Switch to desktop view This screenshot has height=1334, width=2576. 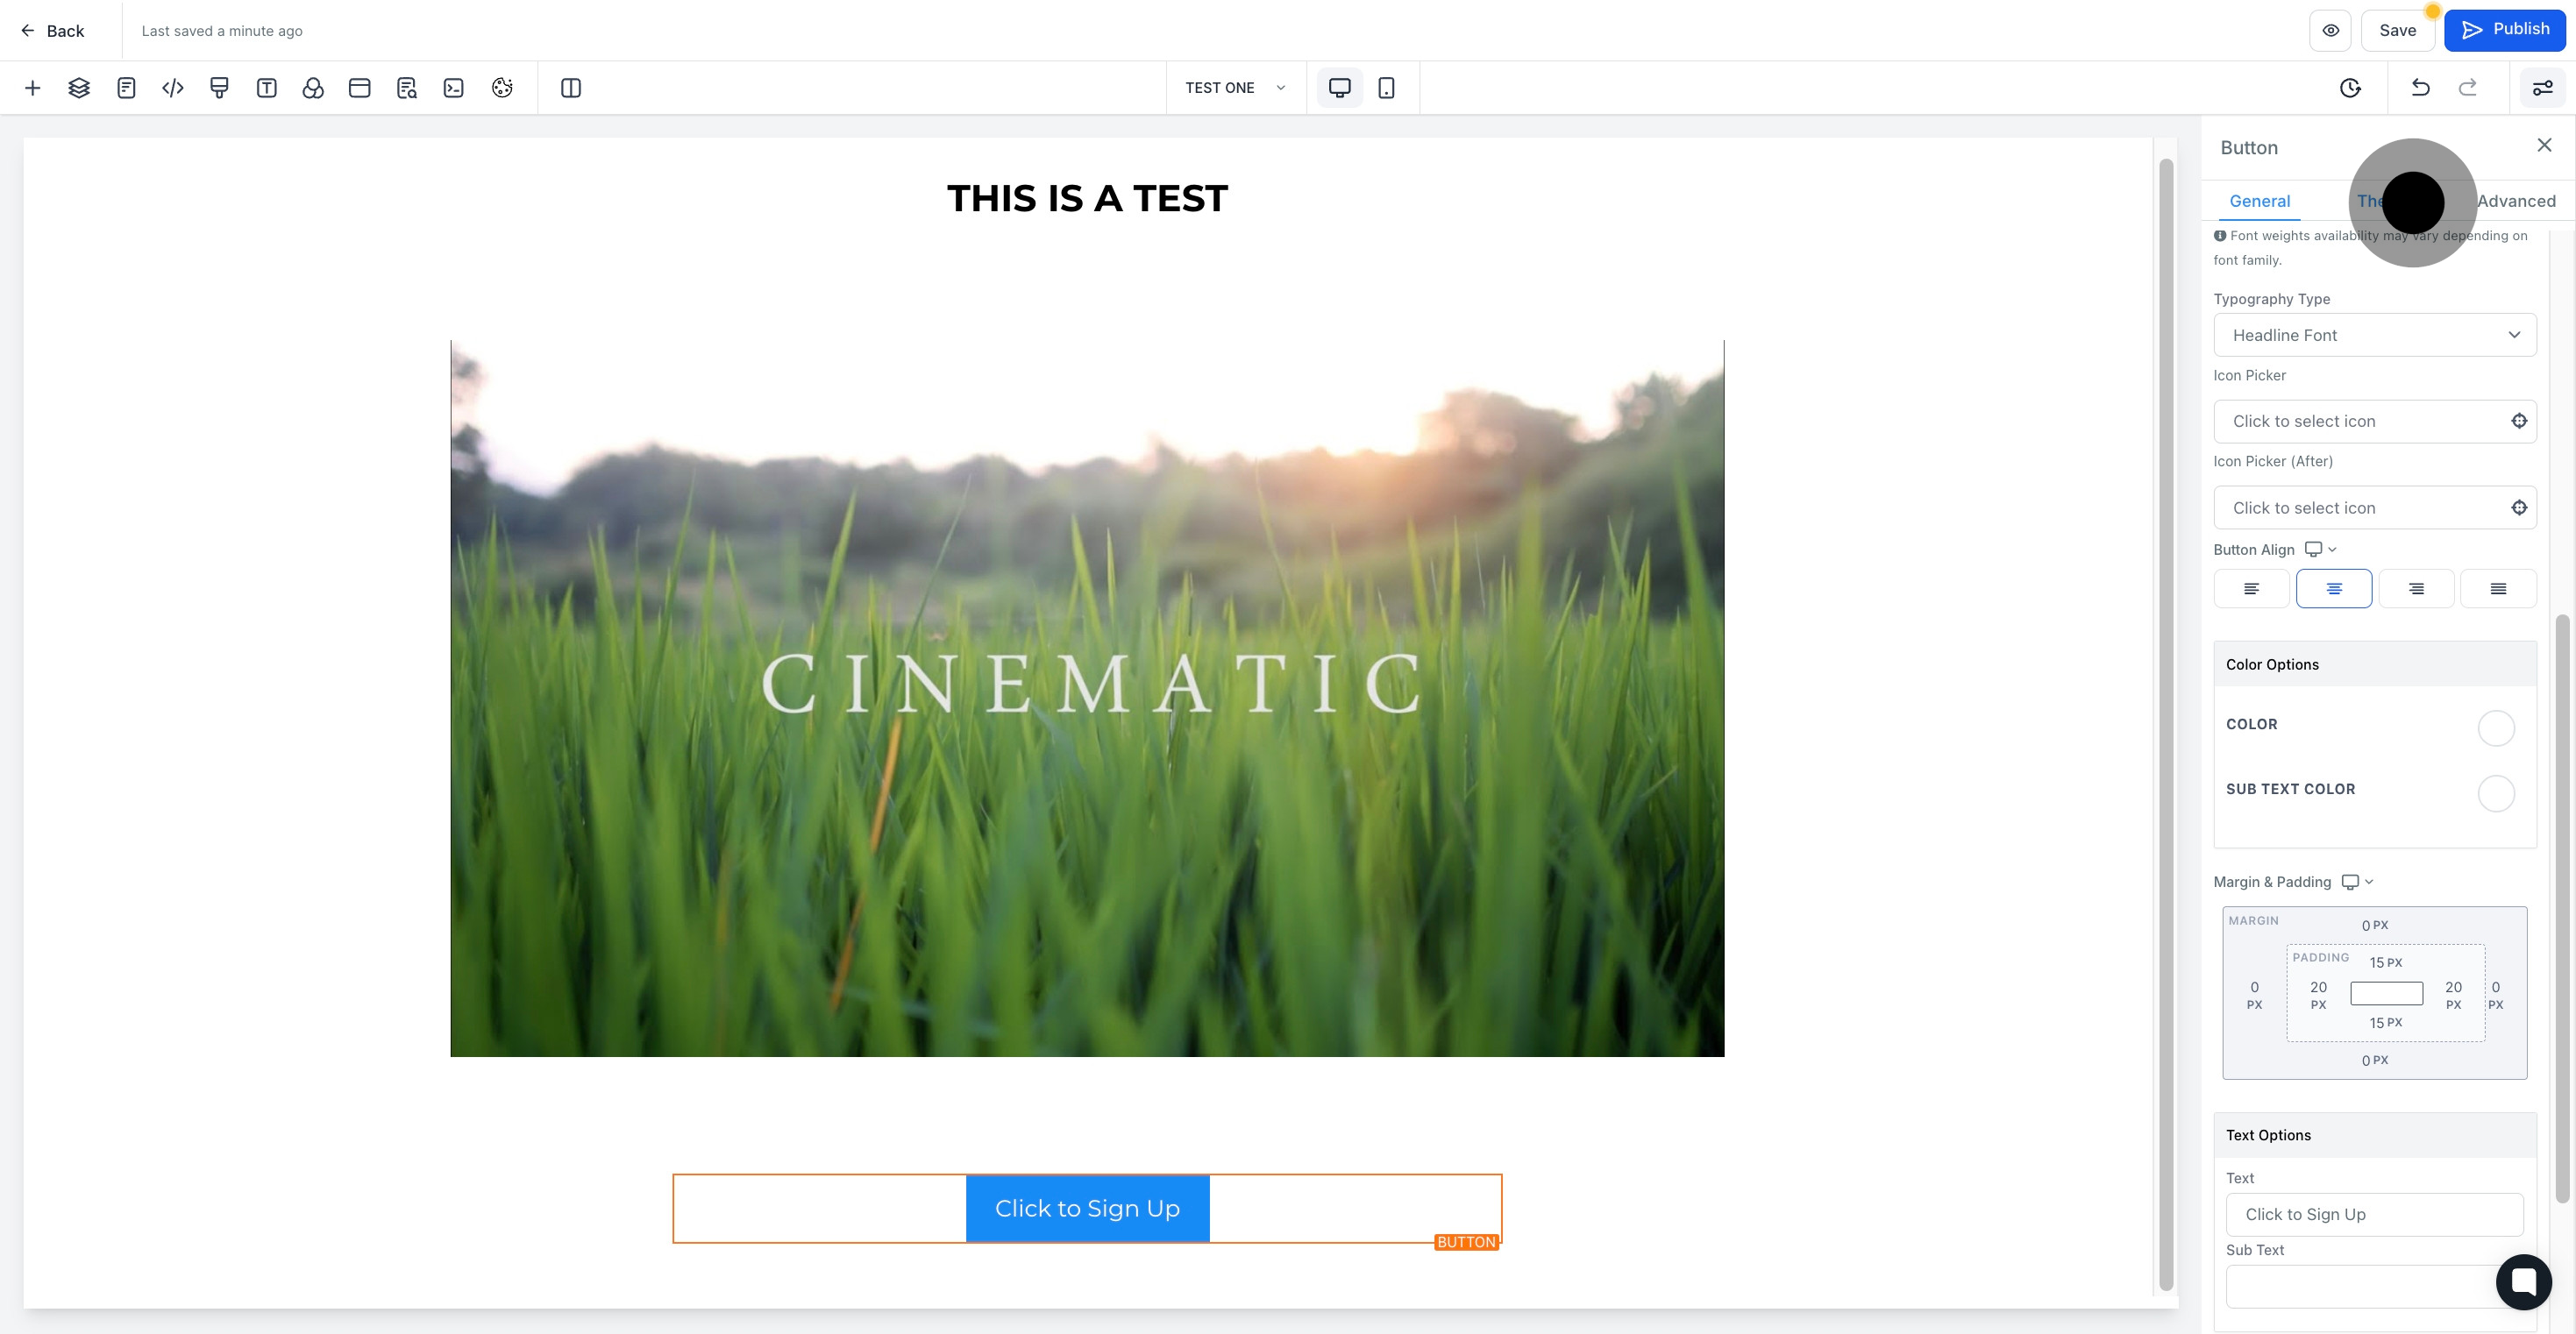point(1339,88)
